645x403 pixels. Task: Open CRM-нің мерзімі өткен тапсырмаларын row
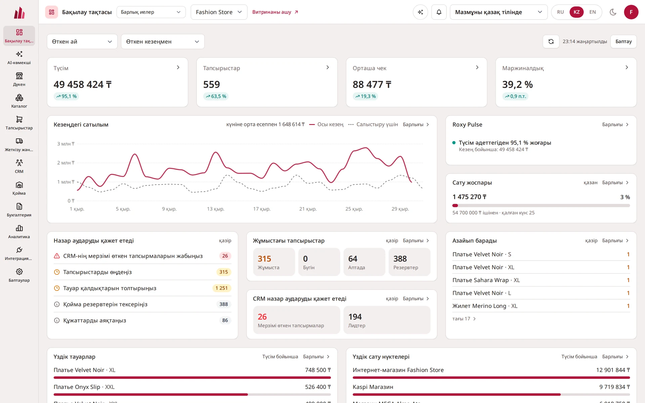point(142,256)
